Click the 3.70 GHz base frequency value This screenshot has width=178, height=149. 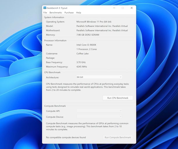tap(81, 62)
